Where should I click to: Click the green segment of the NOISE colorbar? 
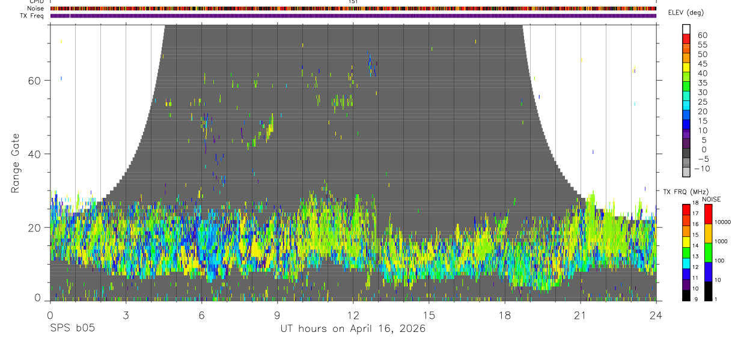[x=709, y=252]
